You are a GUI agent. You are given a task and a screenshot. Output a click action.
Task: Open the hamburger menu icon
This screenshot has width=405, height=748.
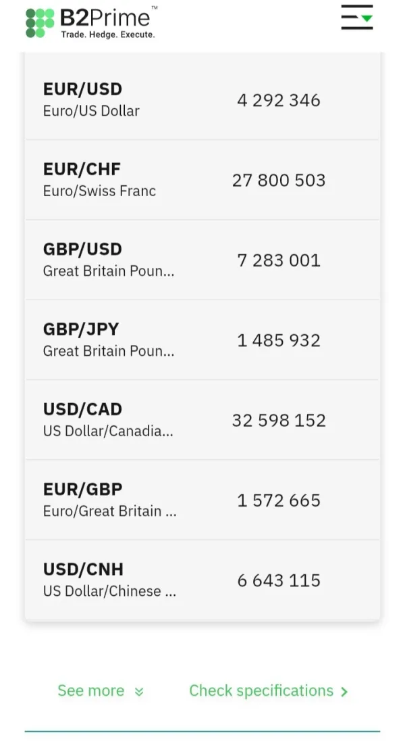point(356,18)
